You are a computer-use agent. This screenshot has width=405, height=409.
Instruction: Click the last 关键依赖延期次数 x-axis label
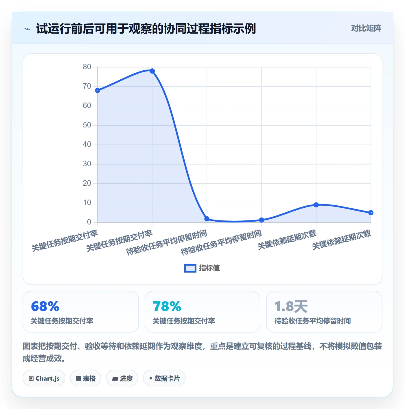(342, 240)
